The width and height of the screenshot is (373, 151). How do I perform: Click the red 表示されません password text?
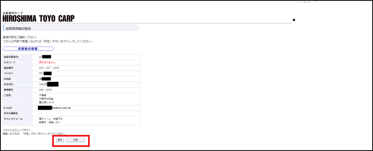click(47, 62)
